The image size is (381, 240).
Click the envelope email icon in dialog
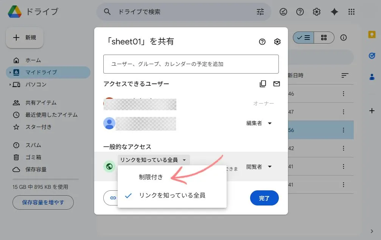pyautogui.click(x=277, y=84)
